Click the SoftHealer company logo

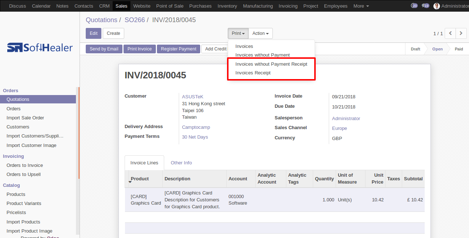click(40, 48)
